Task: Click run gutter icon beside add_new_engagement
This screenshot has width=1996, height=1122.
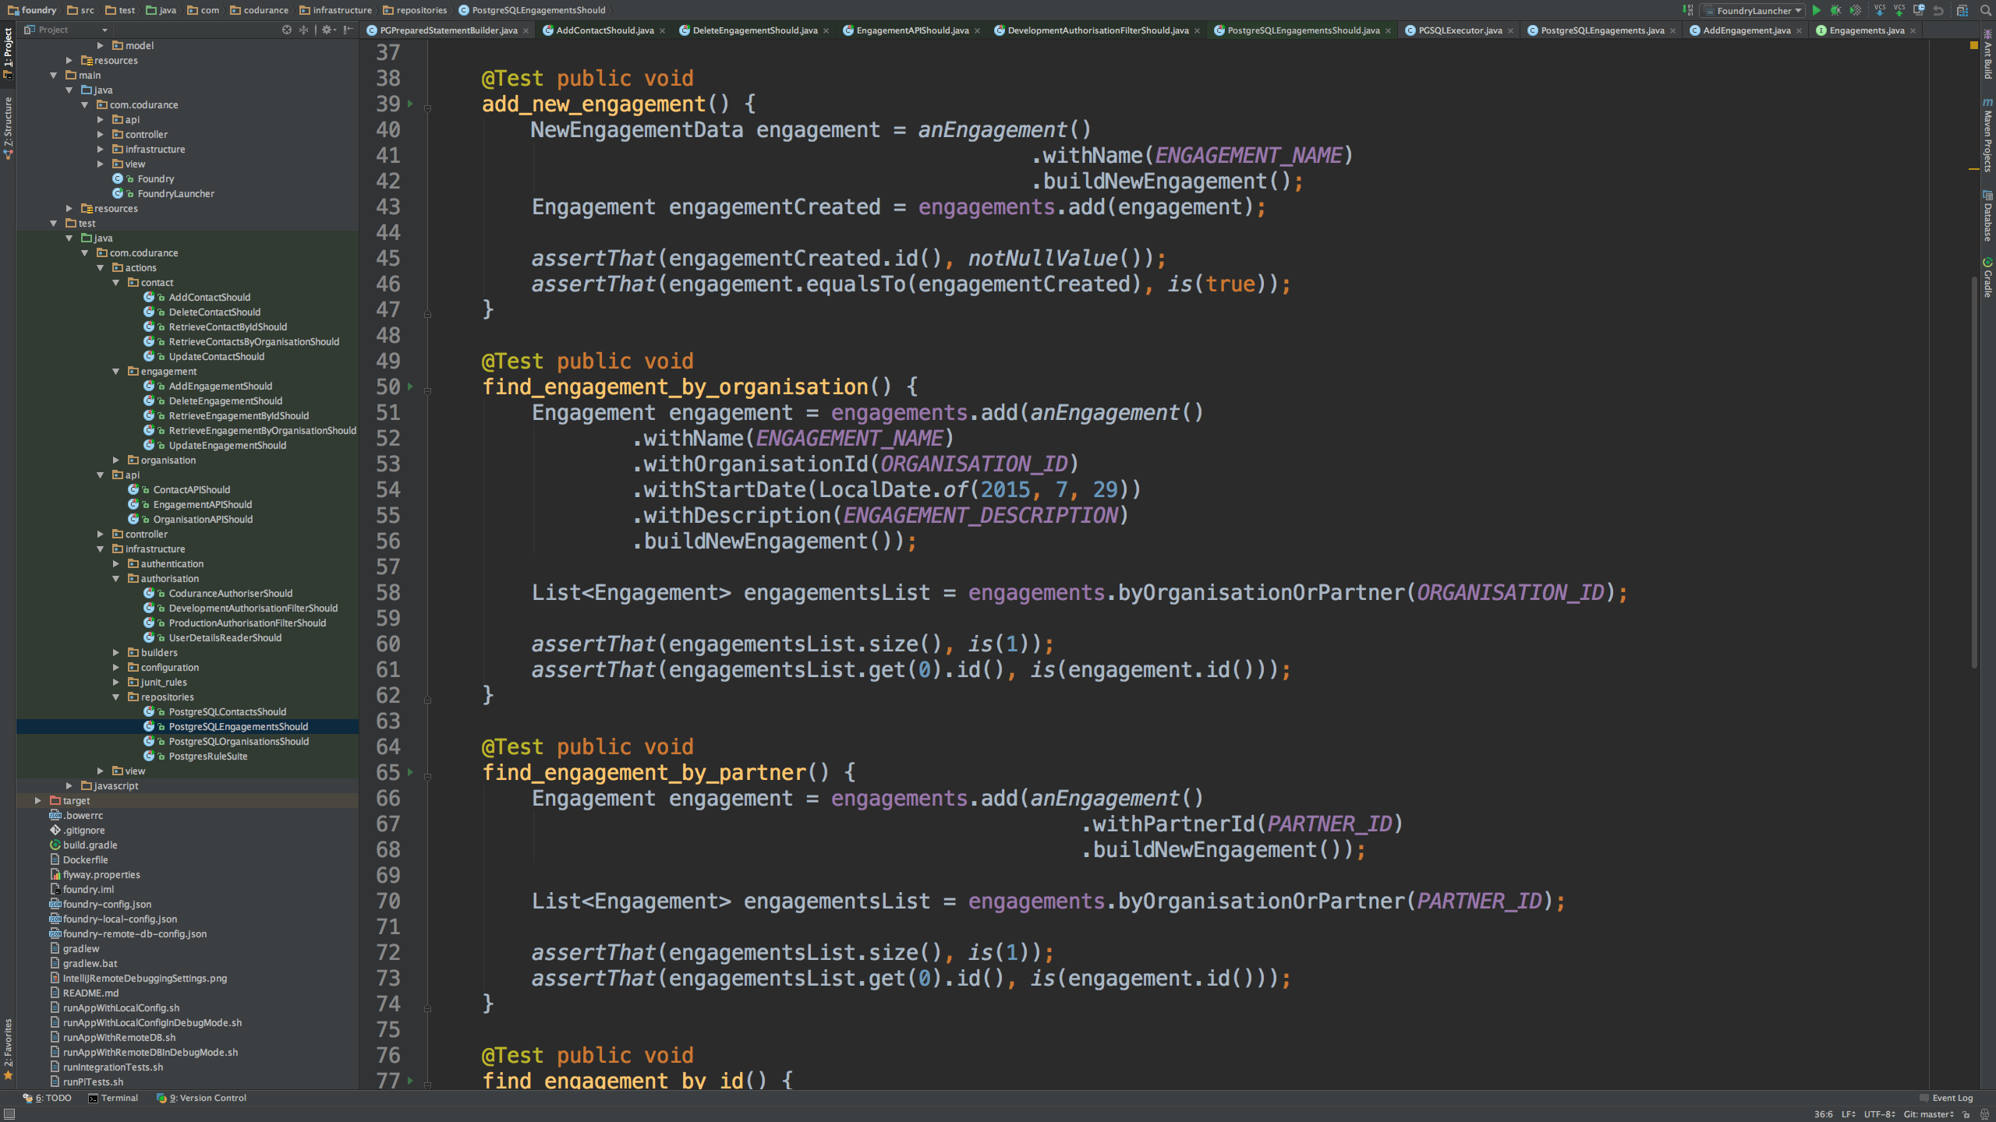Action: click(x=410, y=104)
